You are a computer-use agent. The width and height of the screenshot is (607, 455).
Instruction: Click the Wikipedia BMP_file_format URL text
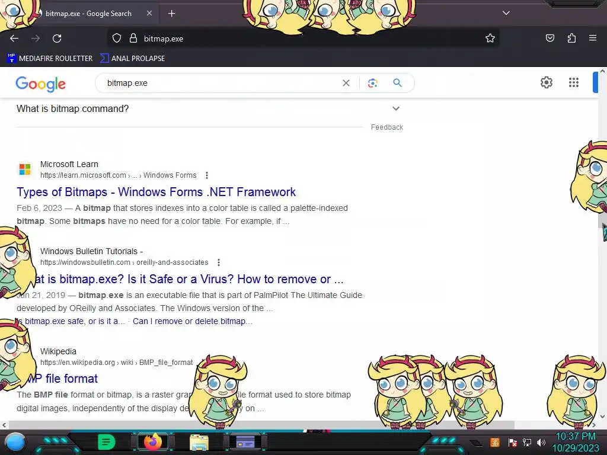[117, 363]
